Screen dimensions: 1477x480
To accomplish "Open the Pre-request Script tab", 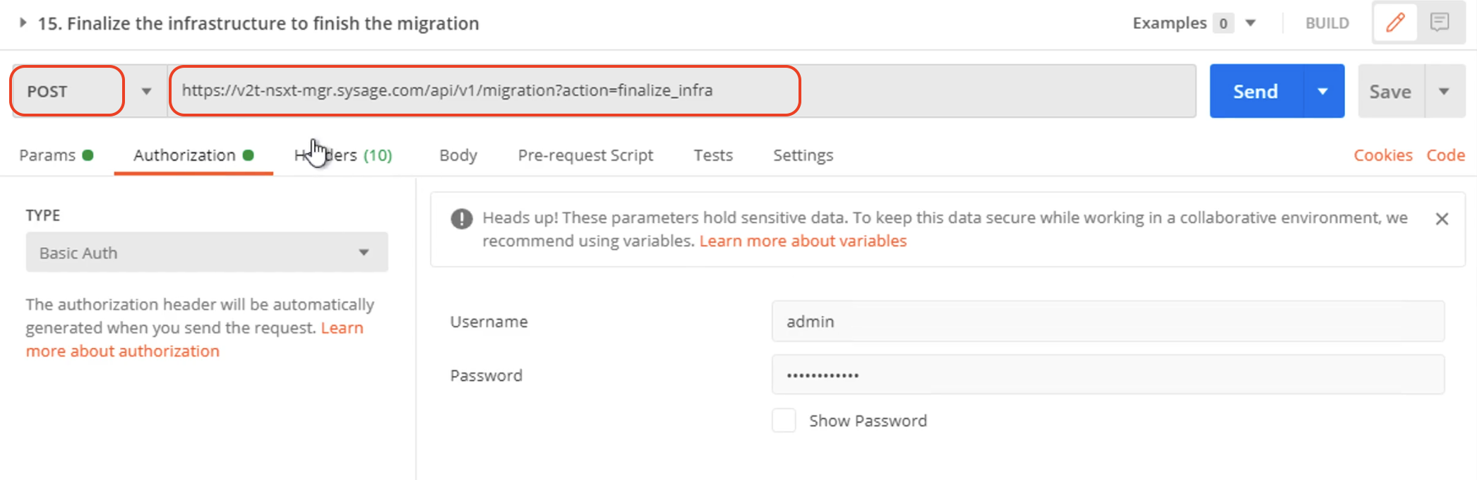I will click(585, 155).
